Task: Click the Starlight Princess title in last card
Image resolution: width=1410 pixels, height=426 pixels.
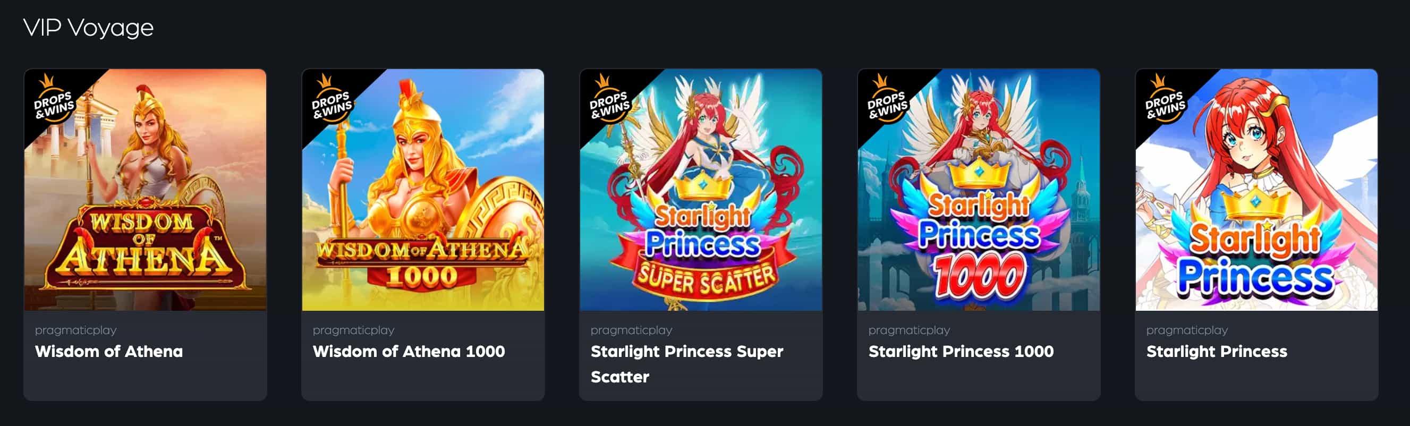Action: [x=1217, y=352]
